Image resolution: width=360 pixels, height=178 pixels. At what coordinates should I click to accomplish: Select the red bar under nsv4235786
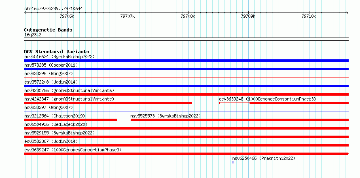[x=186, y=94]
